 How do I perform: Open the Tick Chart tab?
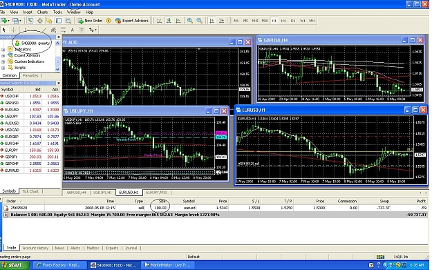pyautogui.click(x=30, y=191)
